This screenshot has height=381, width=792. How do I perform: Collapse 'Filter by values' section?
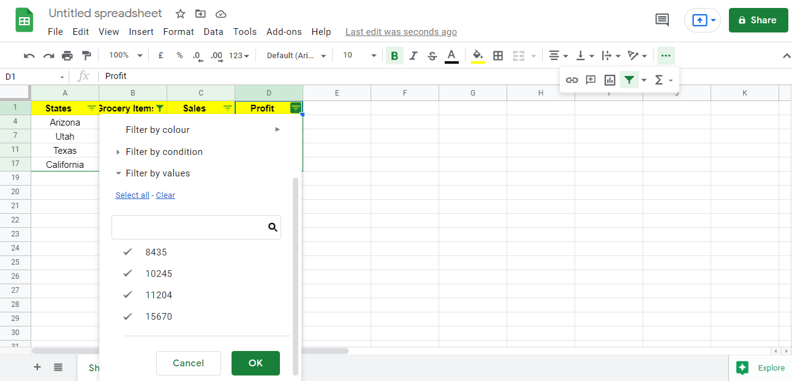click(153, 173)
